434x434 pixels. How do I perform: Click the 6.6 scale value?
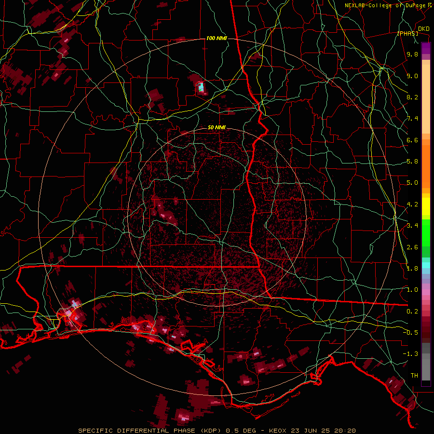pos(412,140)
